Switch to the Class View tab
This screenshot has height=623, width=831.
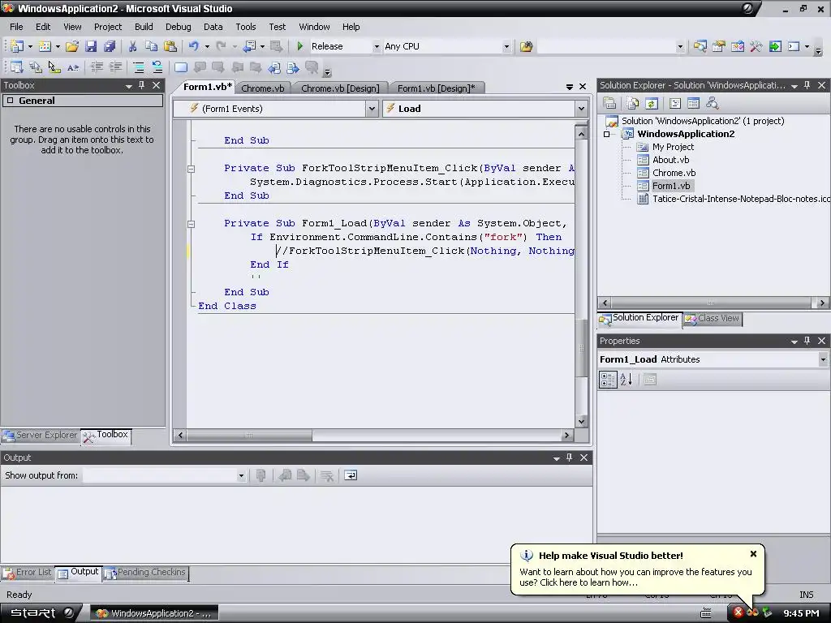tap(713, 318)
